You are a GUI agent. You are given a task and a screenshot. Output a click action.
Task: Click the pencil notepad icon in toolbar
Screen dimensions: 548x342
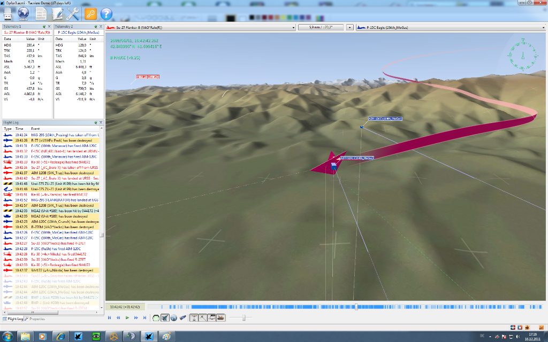tap(41, 14)
